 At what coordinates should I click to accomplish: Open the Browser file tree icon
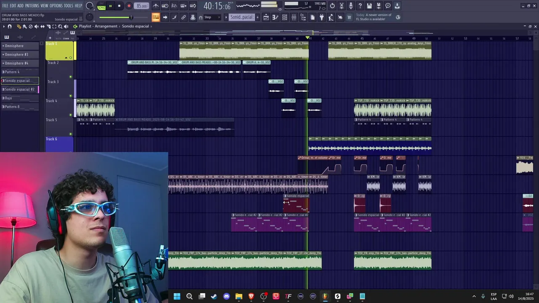tap(303, 17)
